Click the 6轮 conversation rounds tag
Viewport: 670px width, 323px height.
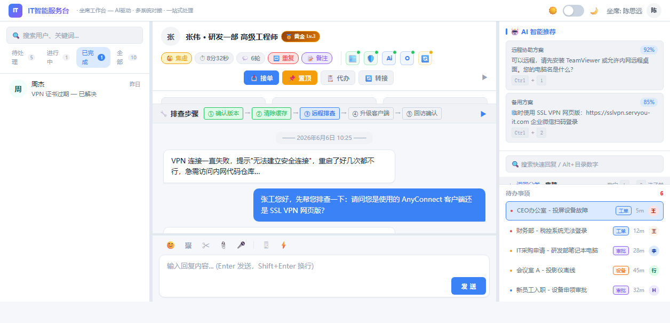[x=251, y=58]
